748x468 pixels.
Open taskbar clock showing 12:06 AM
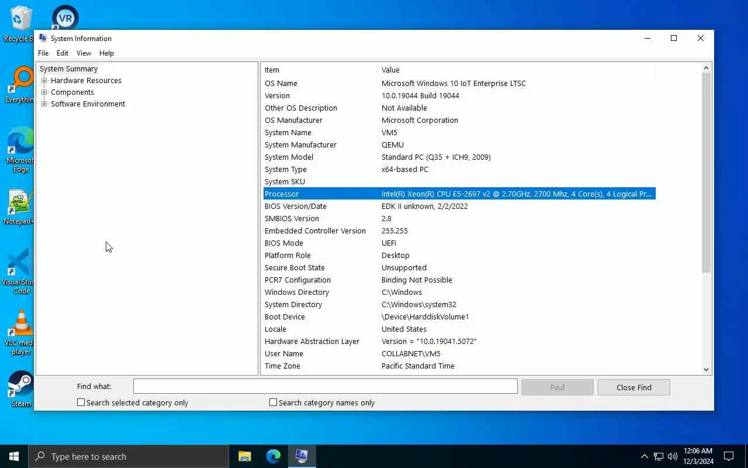tap(698, 456)
